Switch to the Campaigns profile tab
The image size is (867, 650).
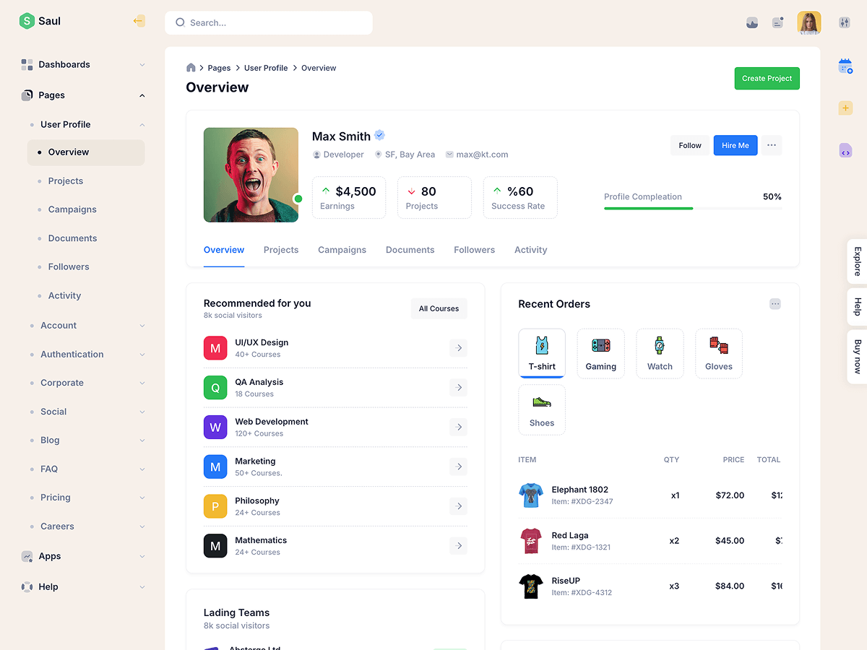(x=342, y=250)
